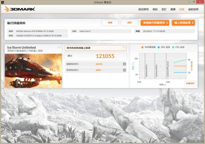
Task: Click the Intel Iris Pro Graphics 5200 entry
Action: [38, 36]
